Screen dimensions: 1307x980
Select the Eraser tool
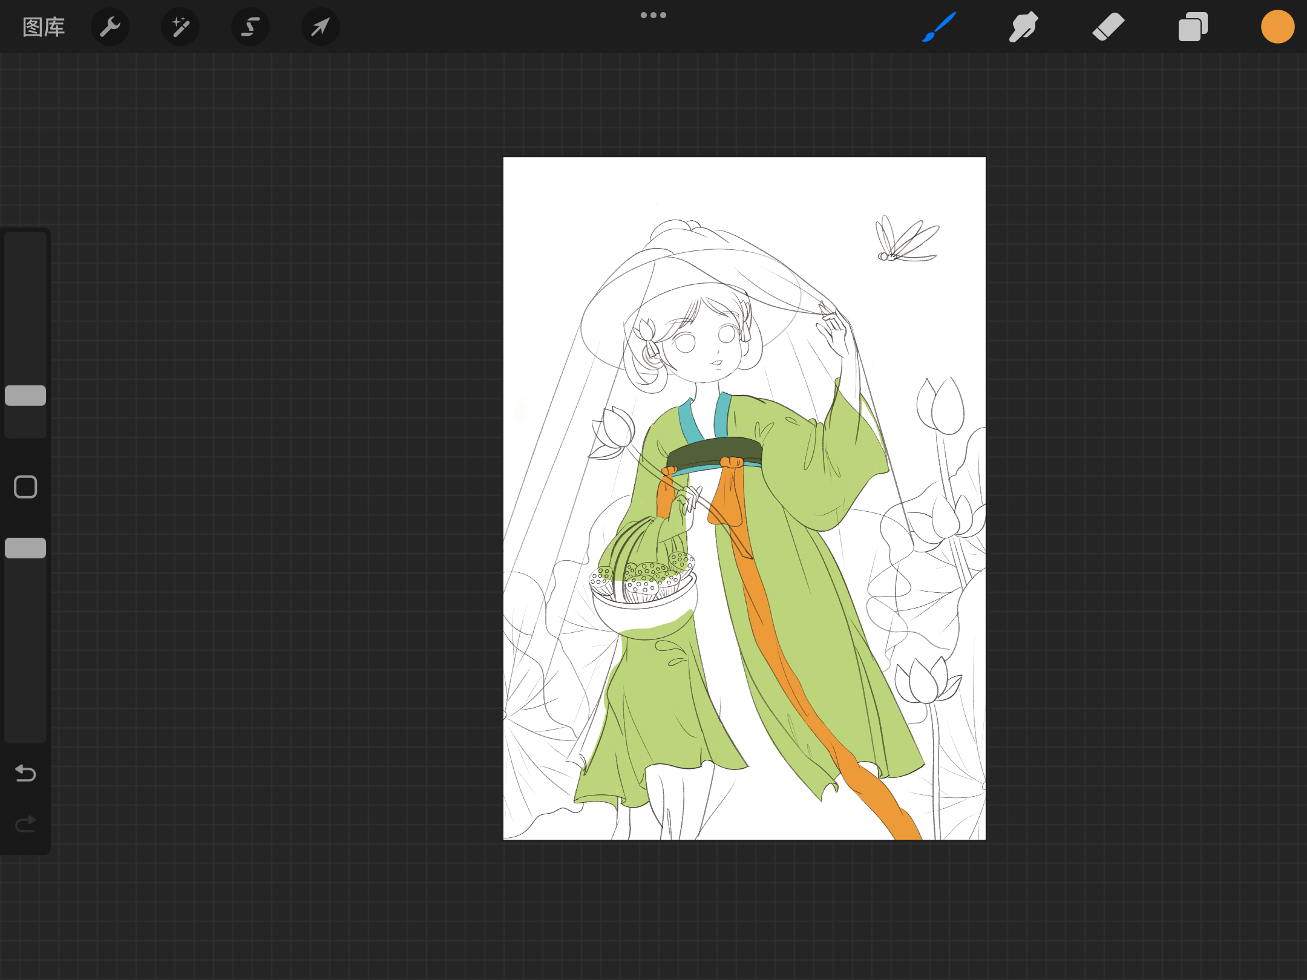pos(1108,27)
